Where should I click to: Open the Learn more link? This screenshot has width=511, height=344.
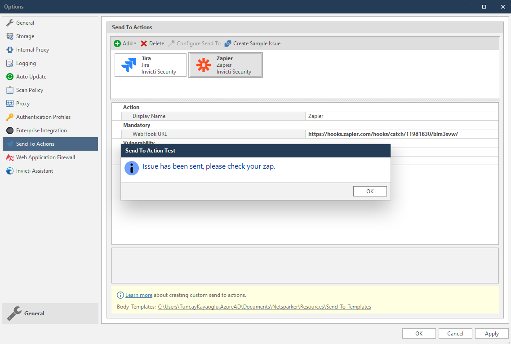pyautogui.click(x=138, y=295)
